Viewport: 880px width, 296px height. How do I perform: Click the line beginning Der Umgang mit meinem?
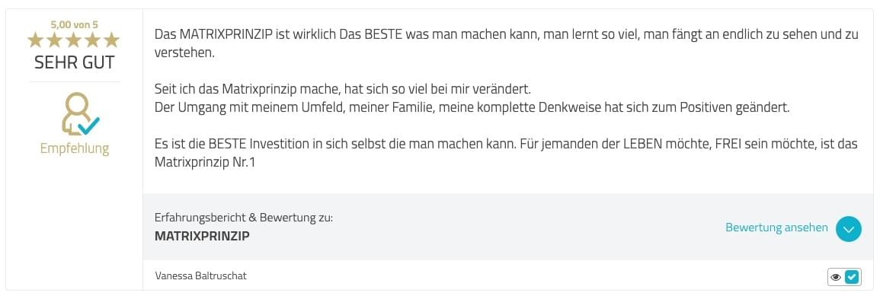[472, 107]
